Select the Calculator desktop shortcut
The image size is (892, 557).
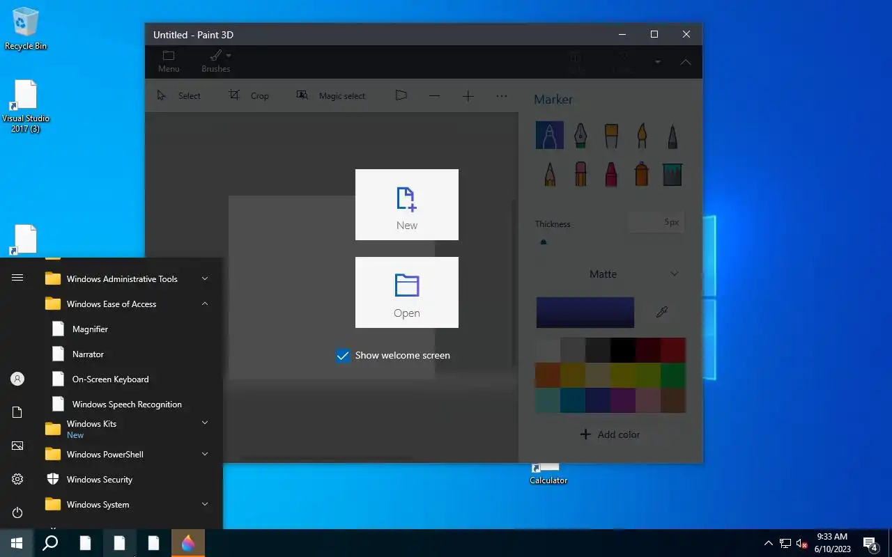548,474
